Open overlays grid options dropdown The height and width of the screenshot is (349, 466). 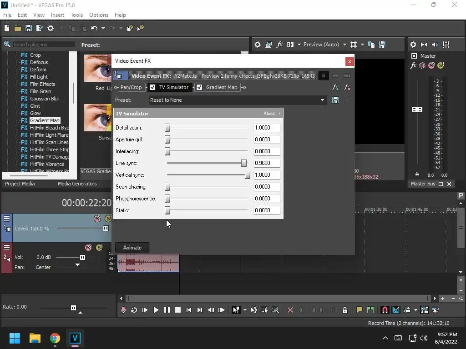(x=362, y=45)
